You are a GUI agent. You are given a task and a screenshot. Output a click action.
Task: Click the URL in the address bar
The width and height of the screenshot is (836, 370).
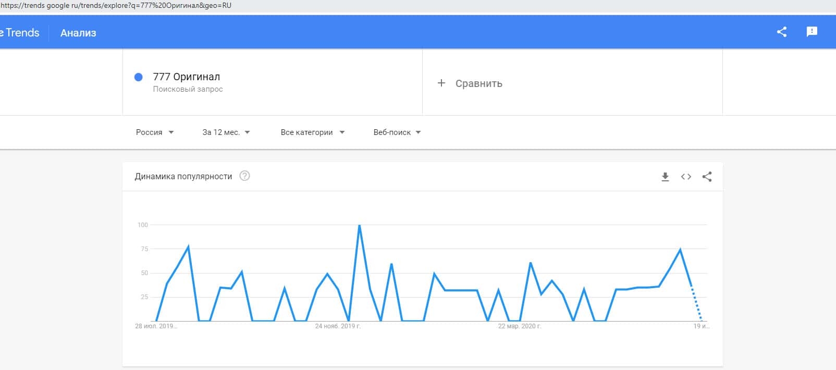click(x=116, y=6)
